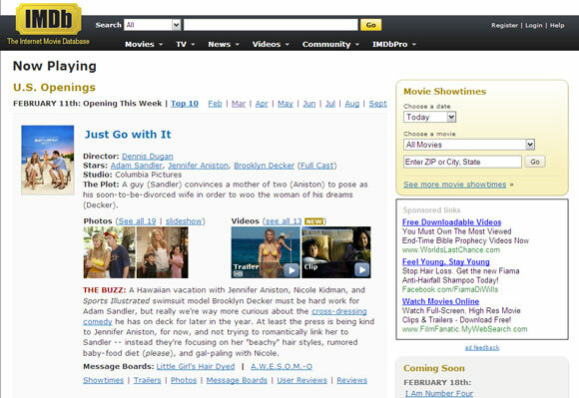Open the Register link

click(504, 26)
